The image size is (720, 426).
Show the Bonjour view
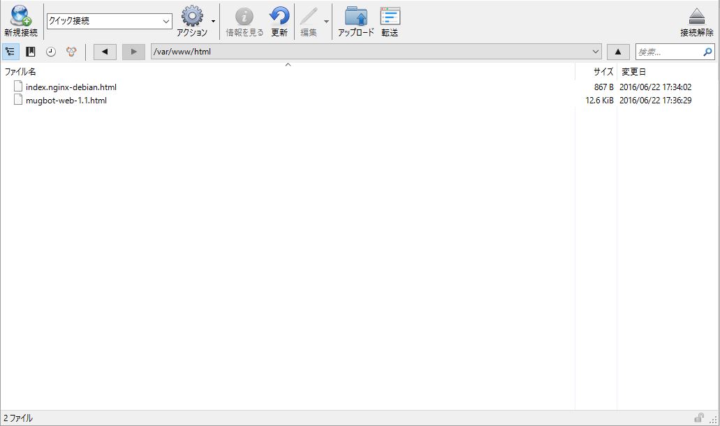pyautogui.click(x=71, y=52)
